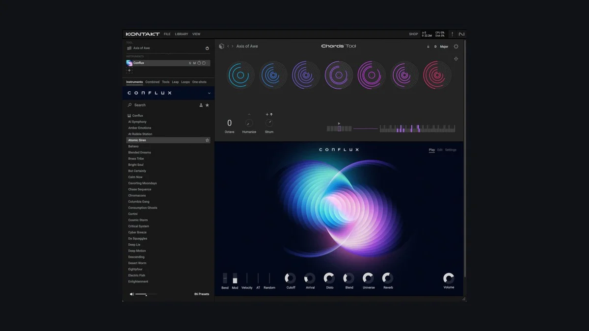589x331 pixels.
Task: Open the Major scale selector
Action: click(444, 47)
